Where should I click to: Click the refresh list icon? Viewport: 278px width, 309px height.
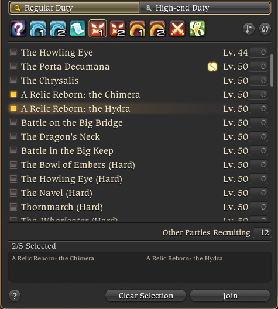265,29
